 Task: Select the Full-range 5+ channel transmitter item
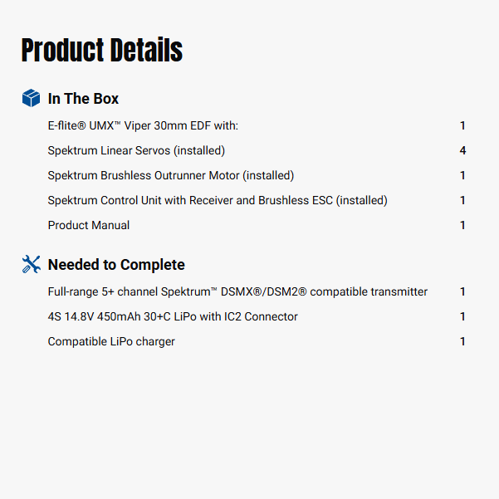(x=237, y=291)
